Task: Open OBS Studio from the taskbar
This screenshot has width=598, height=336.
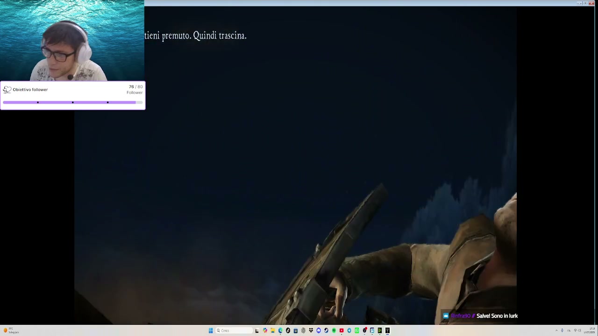Action: pos(364,330)
